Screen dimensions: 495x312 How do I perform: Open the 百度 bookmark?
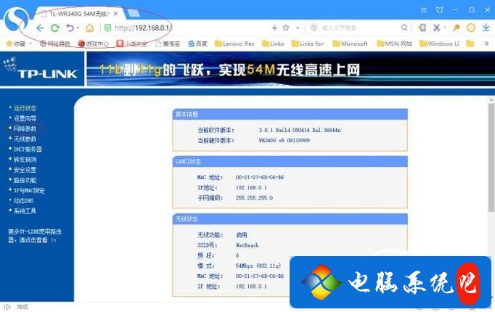point(197,44)
